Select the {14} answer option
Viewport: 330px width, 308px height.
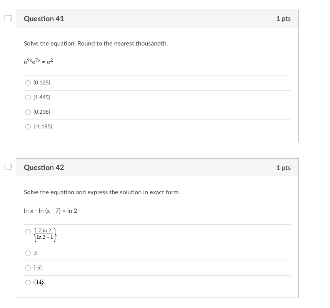[x=28, y=283]
